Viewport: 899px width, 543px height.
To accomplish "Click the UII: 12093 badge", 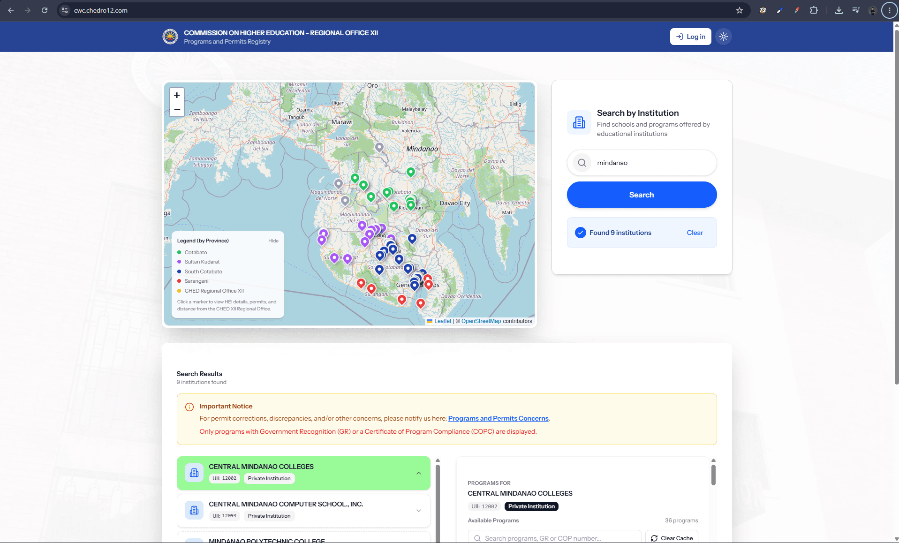I will pos(225,516).
